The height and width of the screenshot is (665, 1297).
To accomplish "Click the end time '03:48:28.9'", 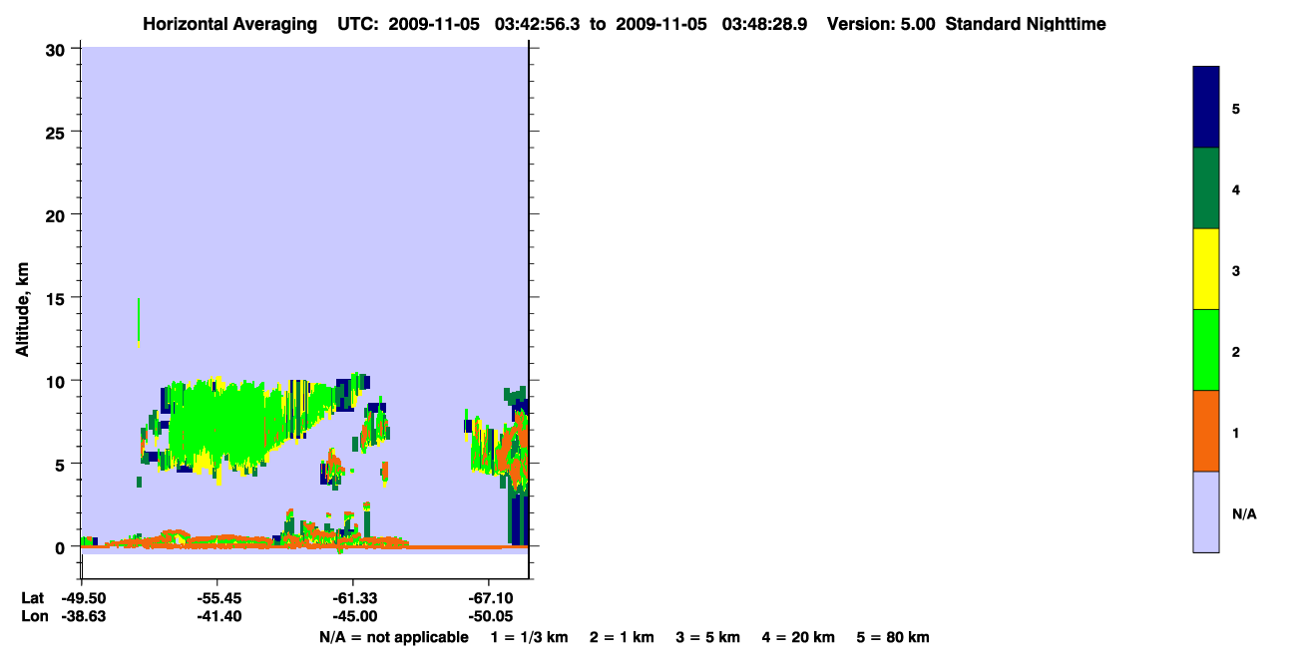I will tap(766, 24).
